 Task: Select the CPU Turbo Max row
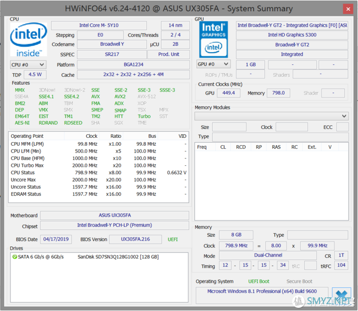coord(98,165)
